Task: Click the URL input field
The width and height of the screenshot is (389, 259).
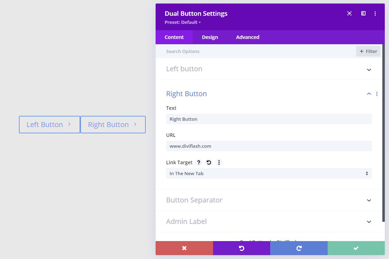Action: coord(269,146)
